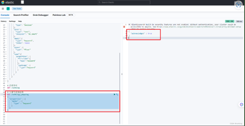
Task: Collapse the fold arrow at line 52
Action: [x=6, y=99]
